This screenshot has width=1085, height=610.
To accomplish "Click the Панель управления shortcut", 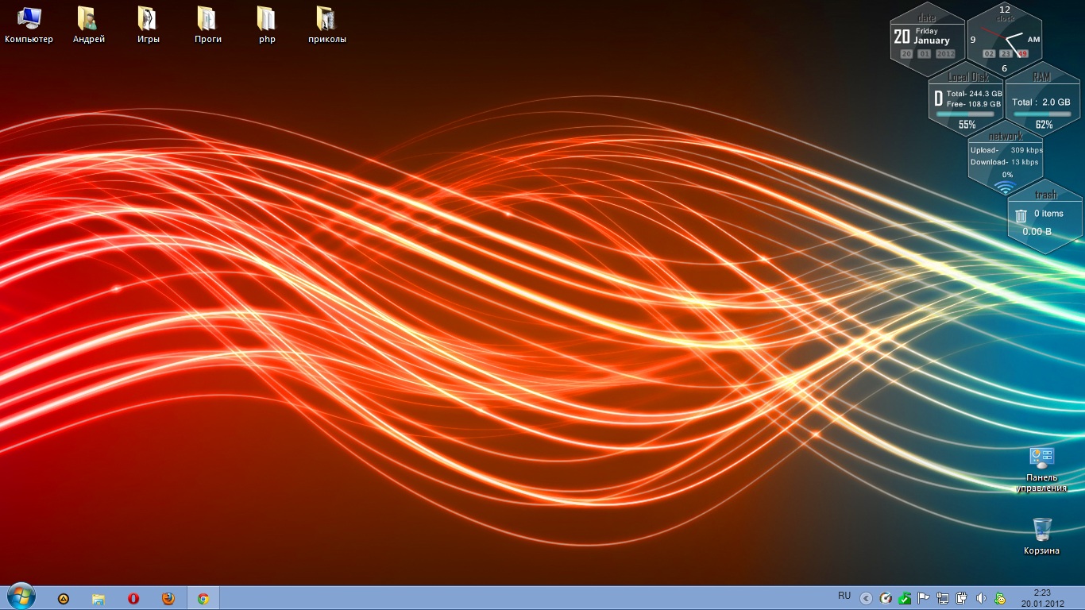I will [x=1041, y=457].
